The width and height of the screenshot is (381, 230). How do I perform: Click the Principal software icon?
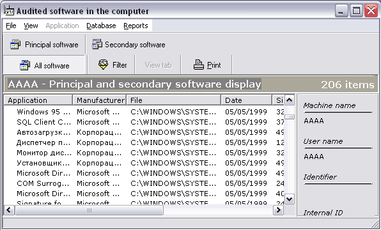tap(15, 45)
